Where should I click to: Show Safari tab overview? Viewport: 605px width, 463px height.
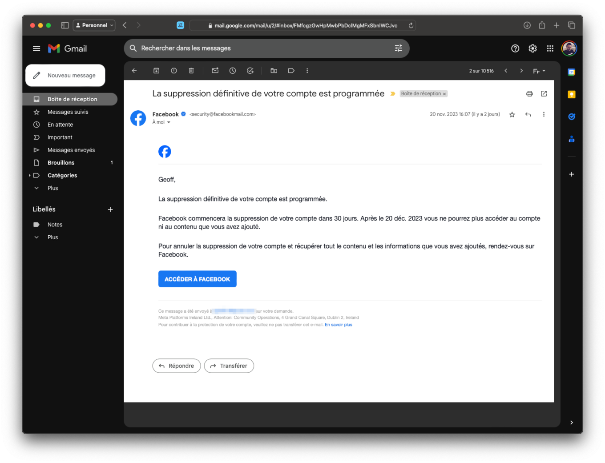pos(572,25)
